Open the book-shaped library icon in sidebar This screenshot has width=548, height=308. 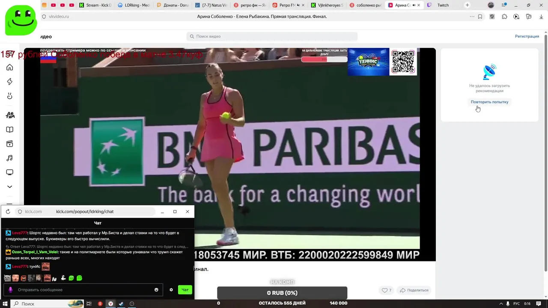(9, 130)
